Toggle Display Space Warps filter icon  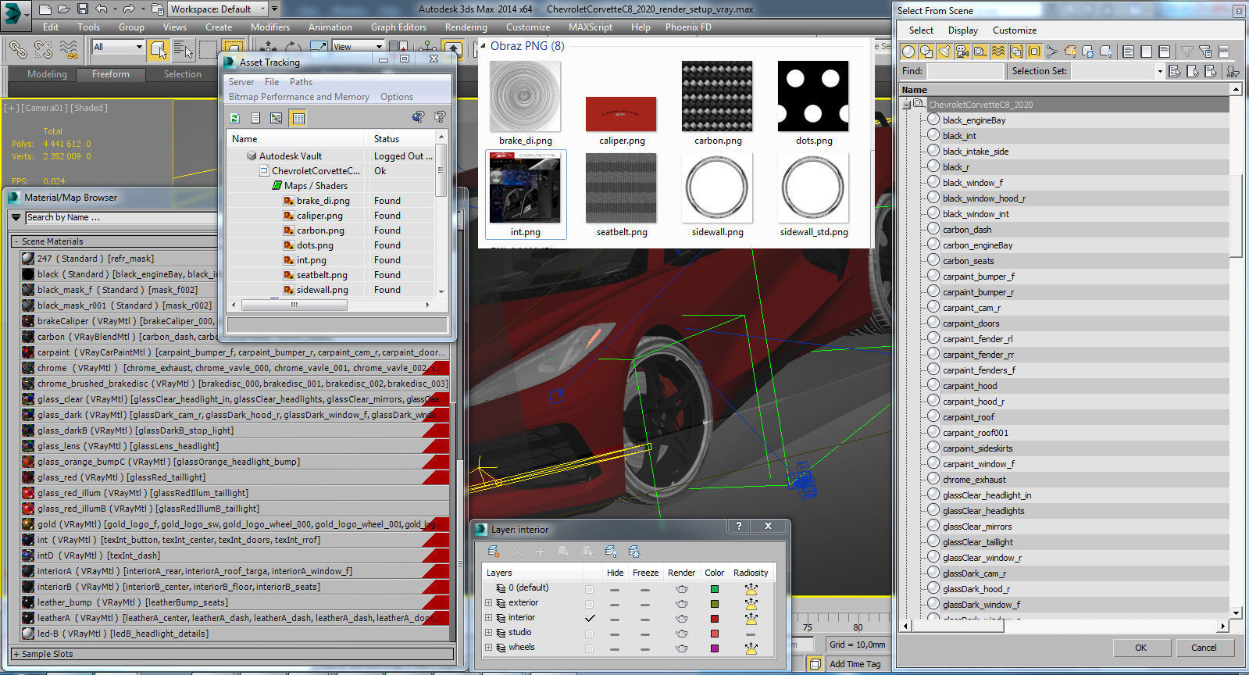997,52
